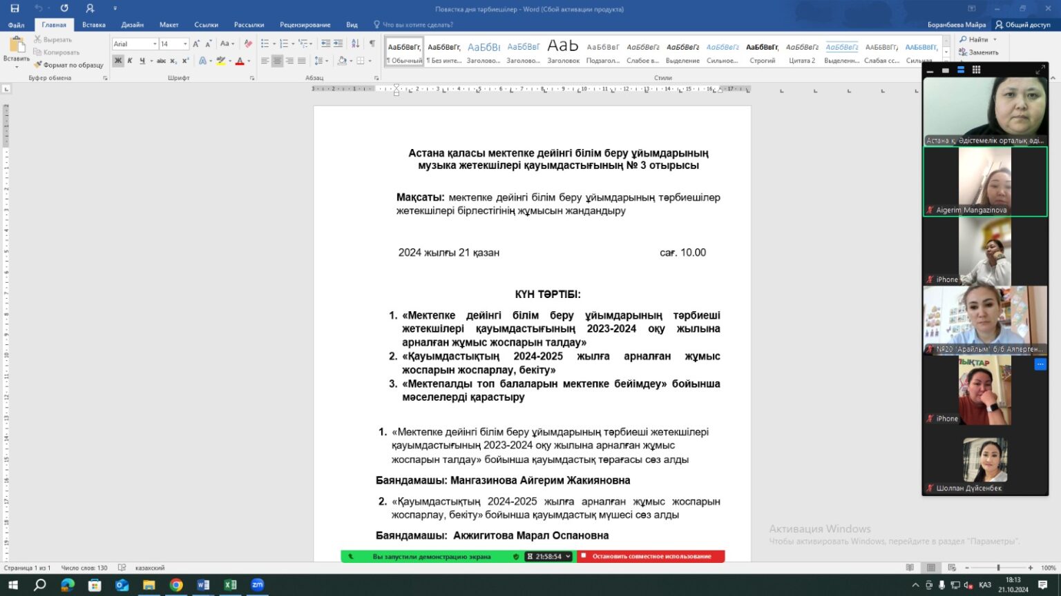The width and height of the screenshot is (1061, 596).
Task: Click the Sort A-Z icon
Action: pos(355,43)
